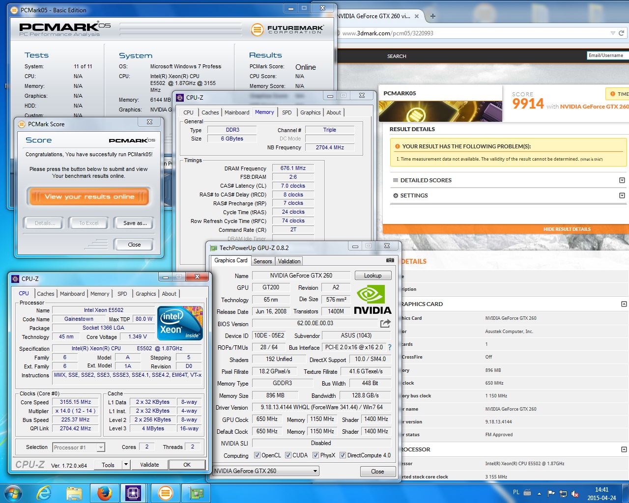Collapse the Processor section on the results page
Screen dimensions: 629x503
624,449
